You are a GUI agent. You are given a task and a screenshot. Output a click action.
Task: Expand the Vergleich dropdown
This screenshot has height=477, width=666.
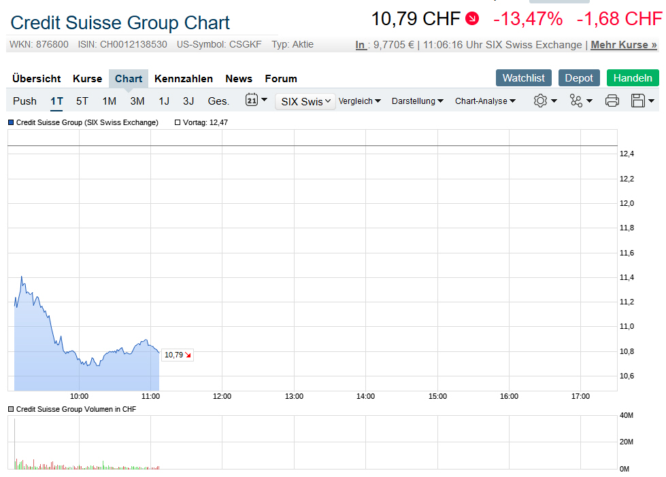click(x=359, y=101)
